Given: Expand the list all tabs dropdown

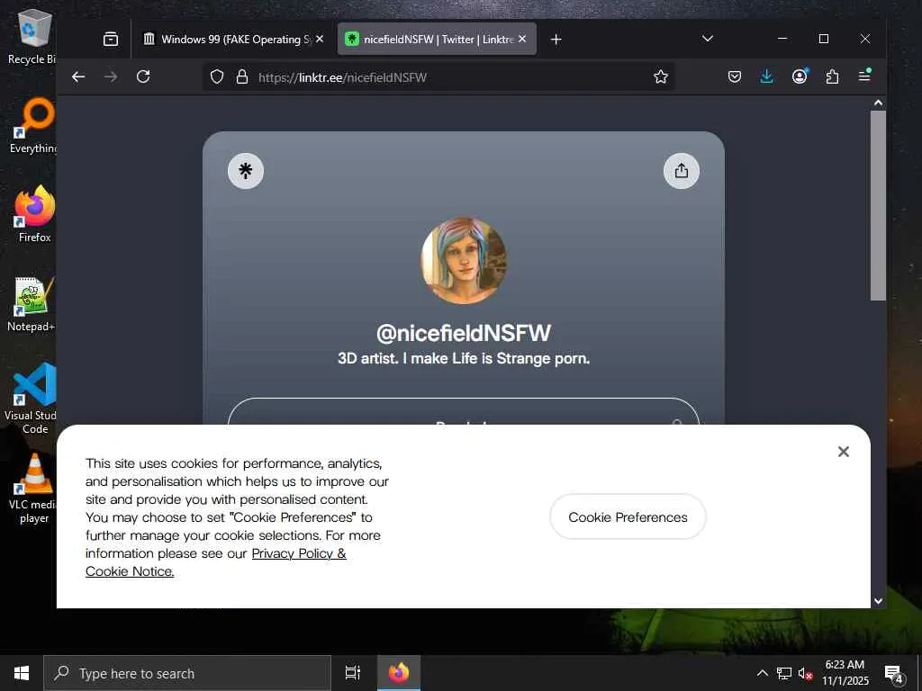Looking at the screenshot, I should tap(708, 39).
